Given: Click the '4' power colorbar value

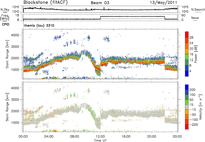Looking at the screenshot, I should tap(190, 71).
